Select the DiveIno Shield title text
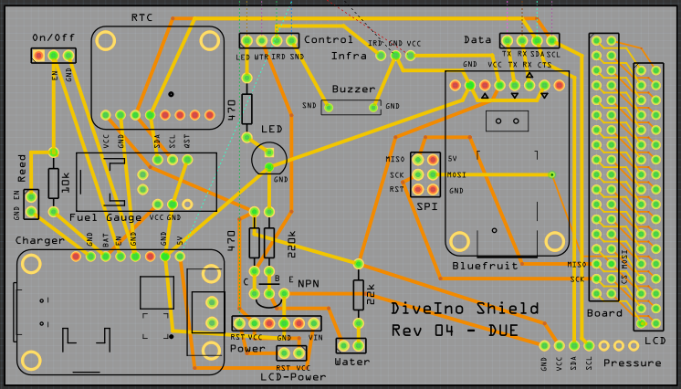The height and width of the screenshot is (389, 681). tap(465, 308)
